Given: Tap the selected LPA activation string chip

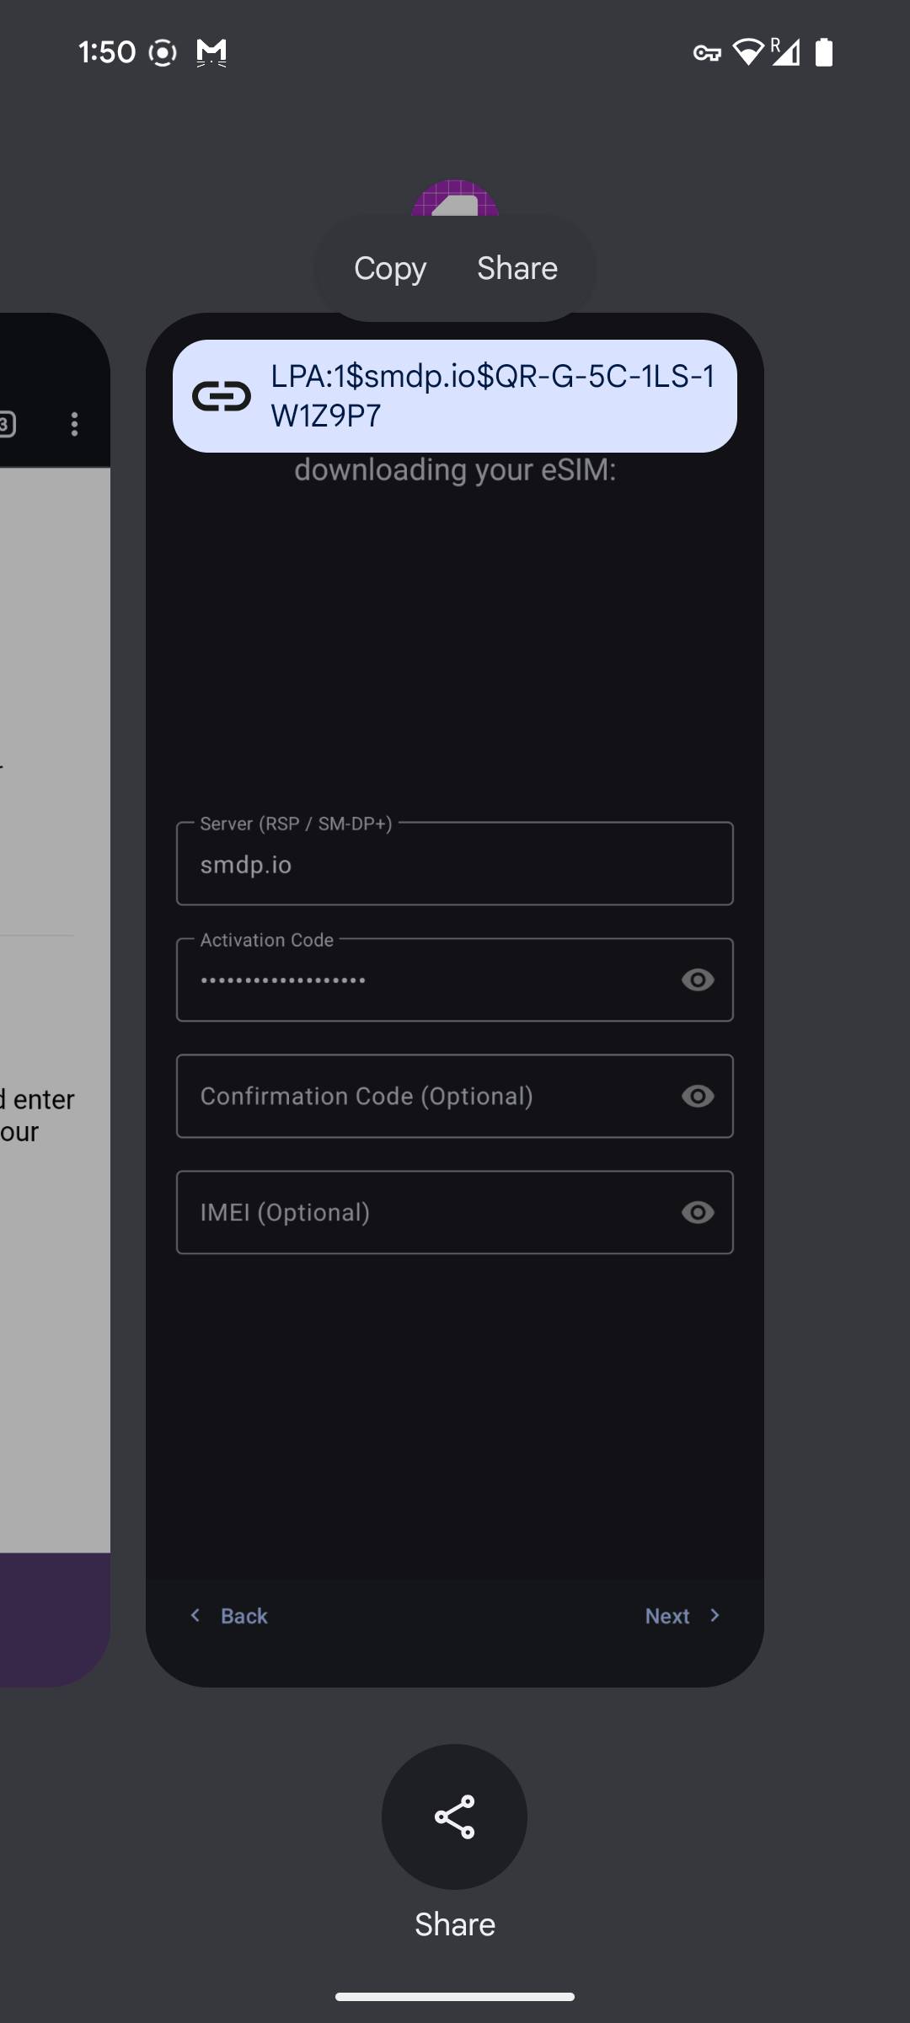Looking at the screenshot, I should [492, 396].
